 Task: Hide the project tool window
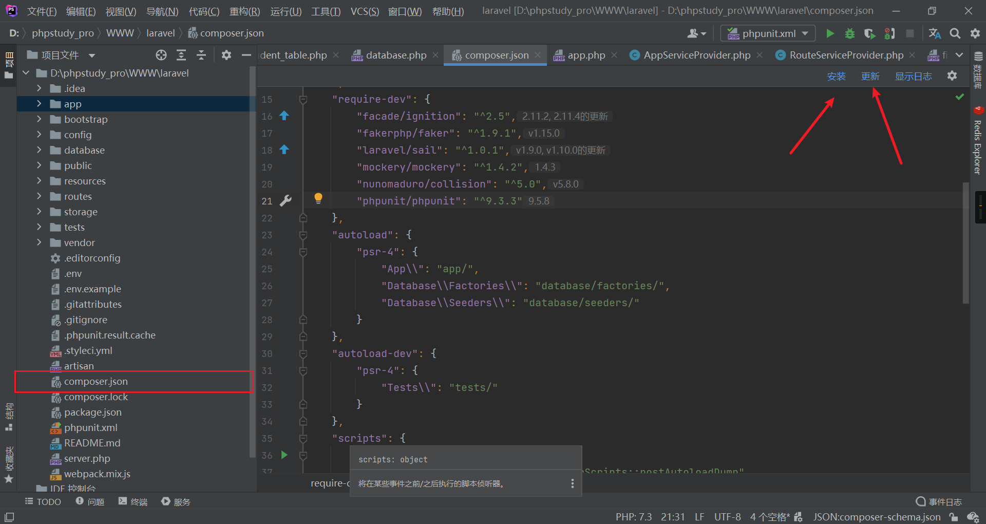pos(246,55)
